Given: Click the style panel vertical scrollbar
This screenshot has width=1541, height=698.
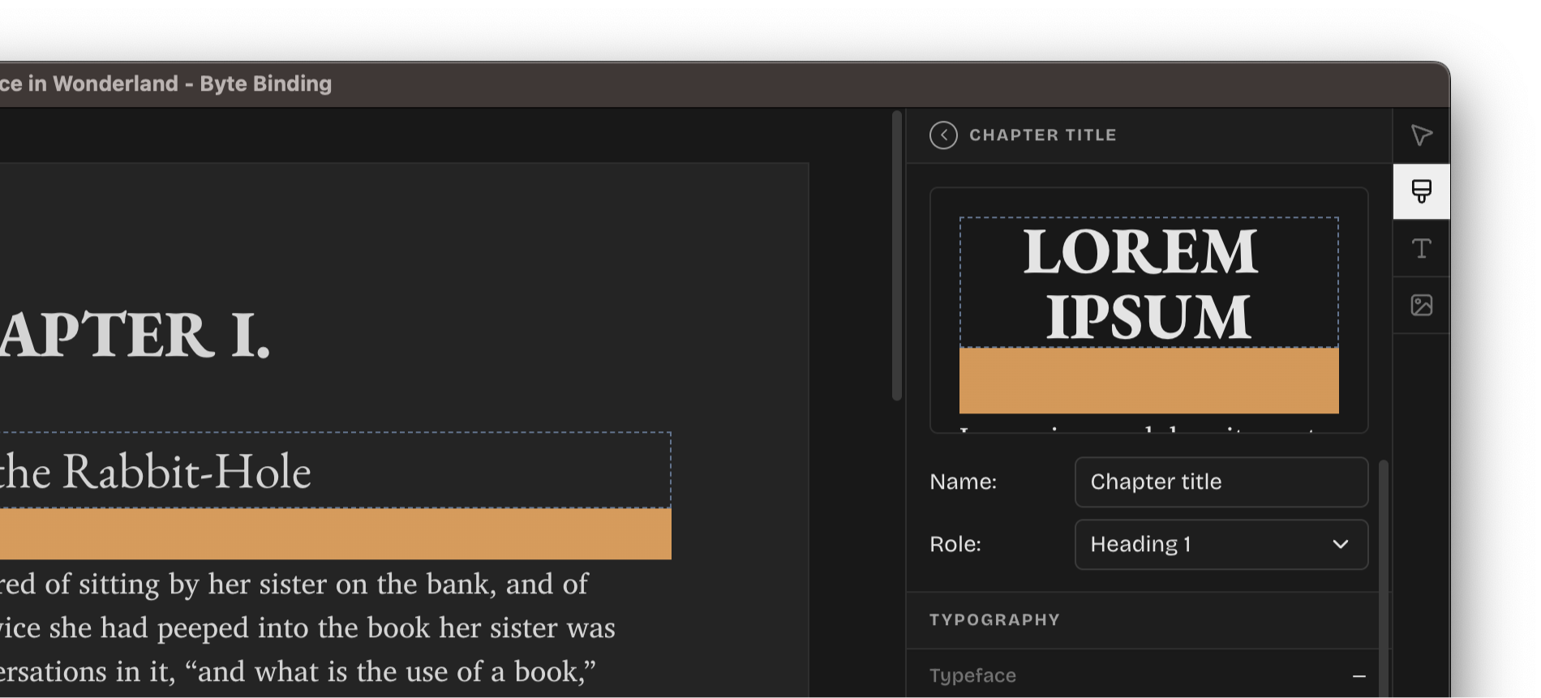Looking at the screenshot, I should click(x=1384, y=579).
